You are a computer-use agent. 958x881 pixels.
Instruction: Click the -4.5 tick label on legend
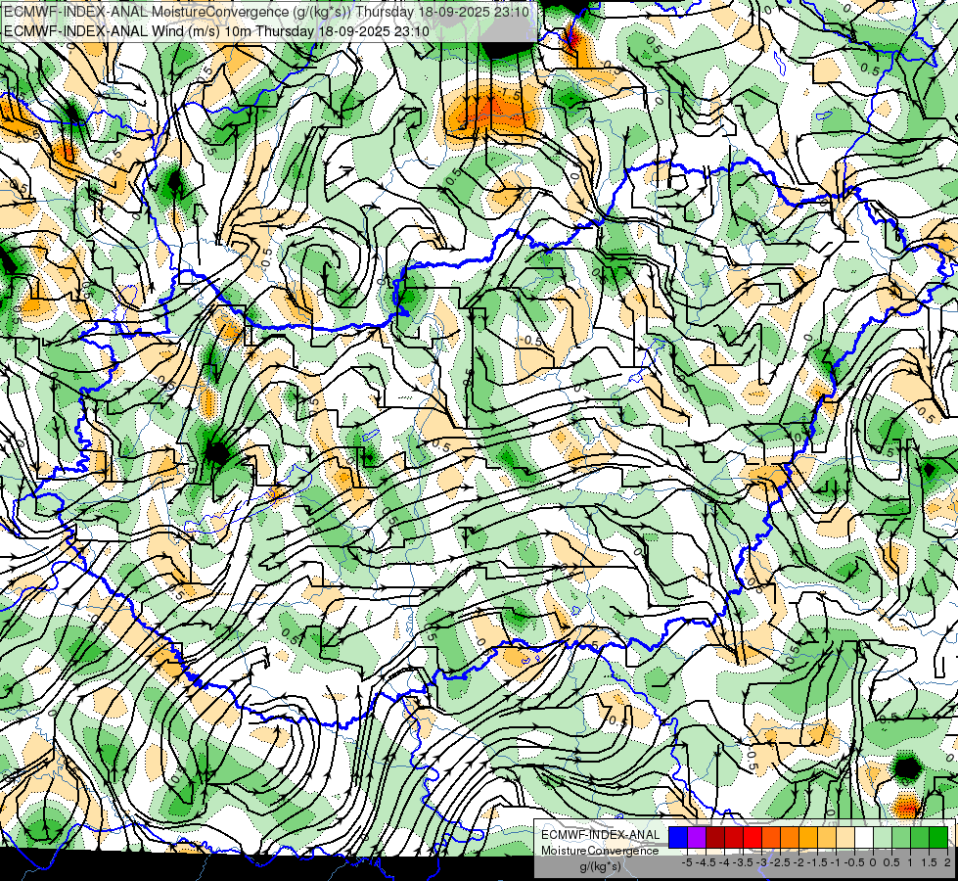point(706,862)
